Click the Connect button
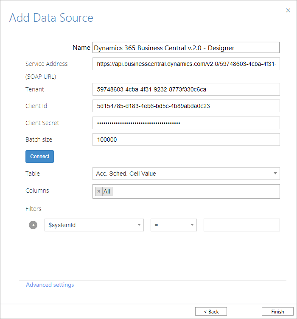This screenshot has height=319, width=297. pyautogui.click(x=39, y=157)
